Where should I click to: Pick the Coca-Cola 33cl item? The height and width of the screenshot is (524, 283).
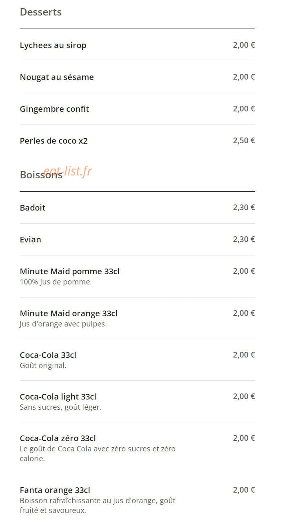pos(137,360)
